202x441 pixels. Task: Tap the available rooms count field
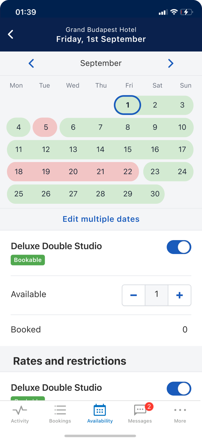[x=157, y=295]
